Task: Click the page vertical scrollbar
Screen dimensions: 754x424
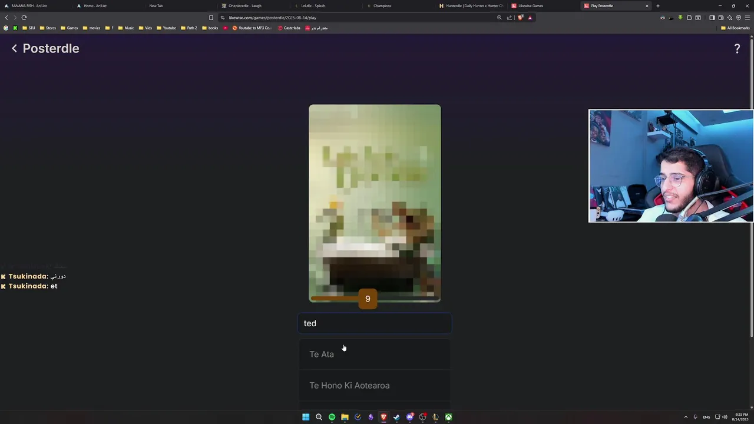Action: tap(751, 188)
